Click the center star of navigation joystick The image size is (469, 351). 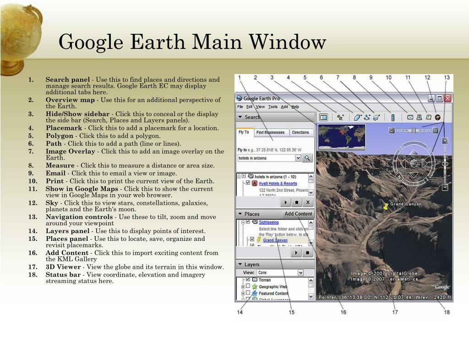pos(414,163)
